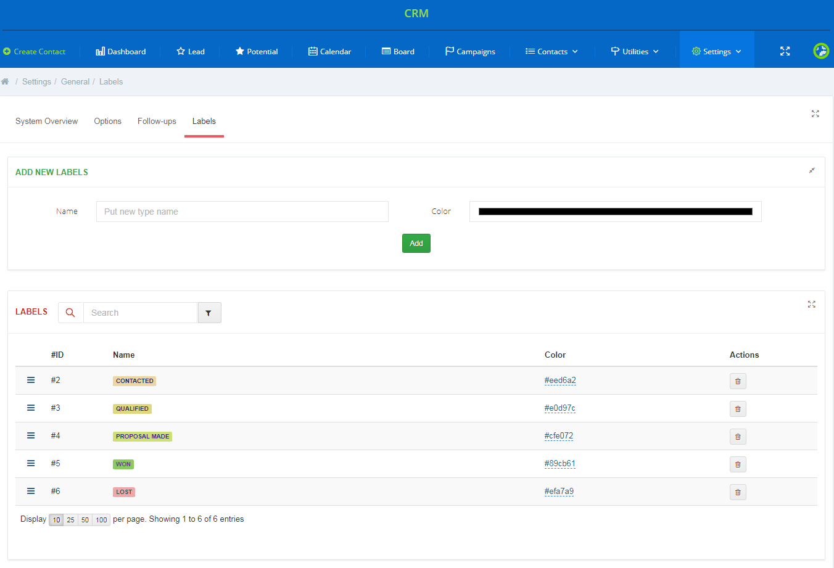Viewport: 834px width, 568px height.
Task: Show 25 entries per page
Action: 71,520
